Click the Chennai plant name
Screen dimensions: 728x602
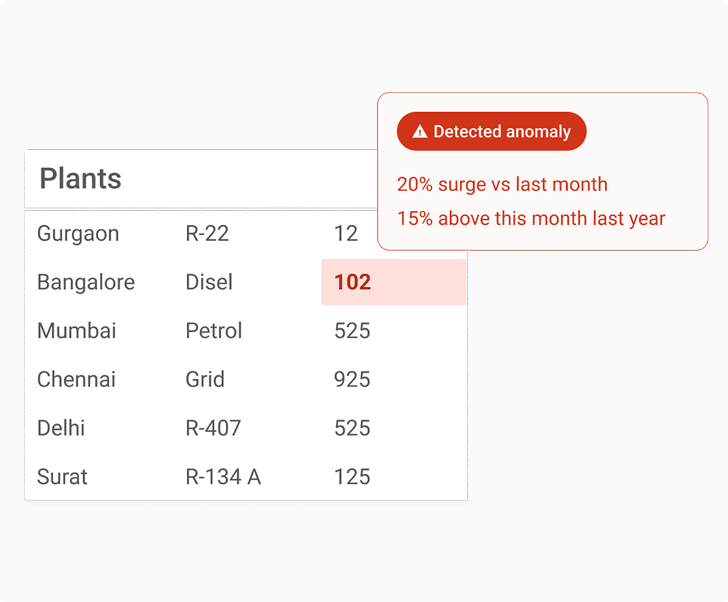[x=76, y=379]
